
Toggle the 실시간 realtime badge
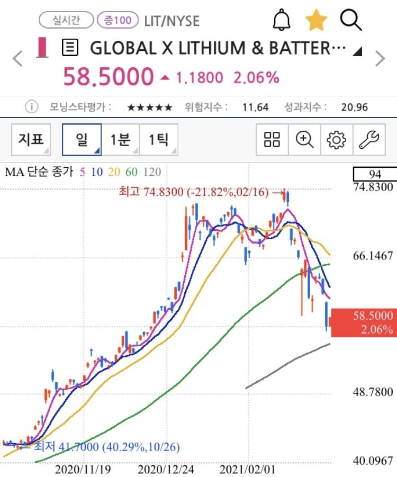tap(66, 20)
